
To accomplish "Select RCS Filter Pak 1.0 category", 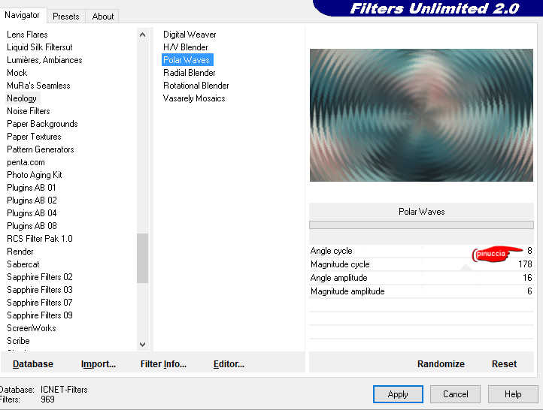I will point(40,239).
